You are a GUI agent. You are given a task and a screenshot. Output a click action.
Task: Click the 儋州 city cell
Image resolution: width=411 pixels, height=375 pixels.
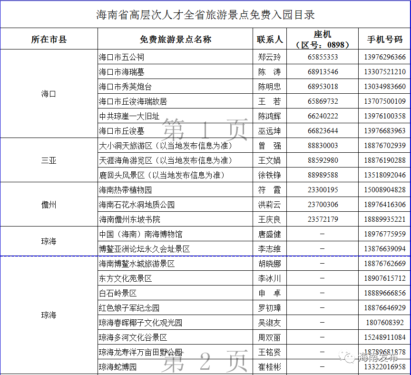coord(49,204)
